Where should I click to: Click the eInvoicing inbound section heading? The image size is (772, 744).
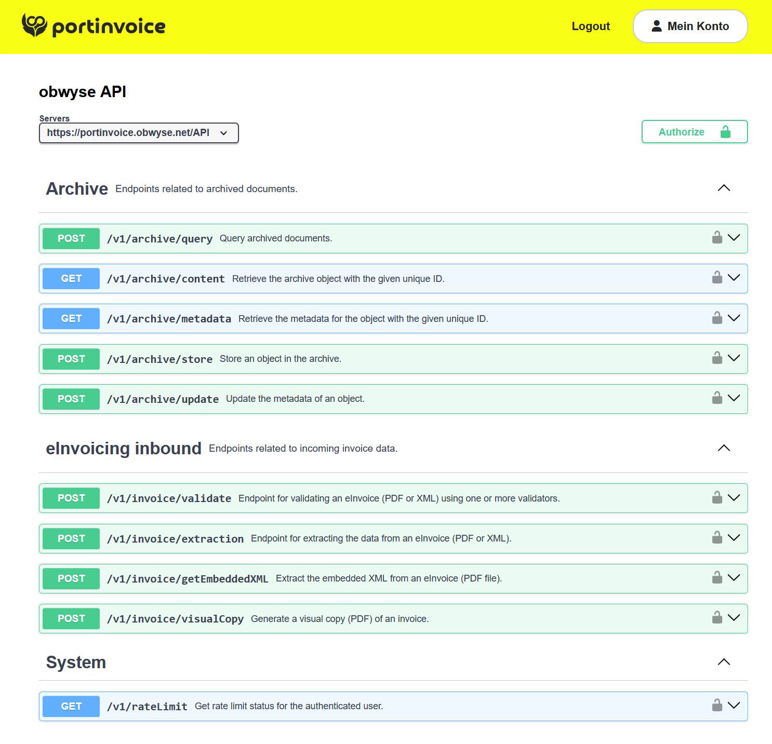click(x=124, y=448)
